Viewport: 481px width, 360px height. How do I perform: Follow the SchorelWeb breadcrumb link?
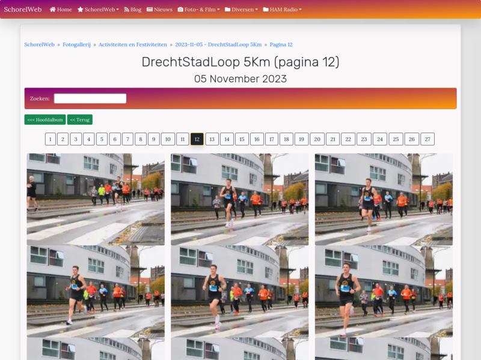coord(39,44)
